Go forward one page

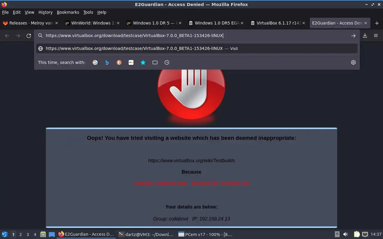click(18, 36)
